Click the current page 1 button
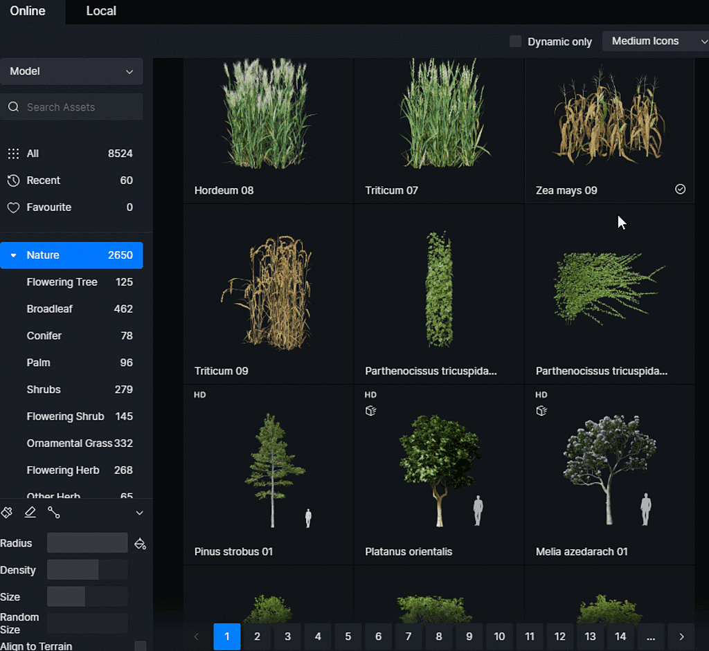This screenshot has height=651, width=709. point(227,636)
